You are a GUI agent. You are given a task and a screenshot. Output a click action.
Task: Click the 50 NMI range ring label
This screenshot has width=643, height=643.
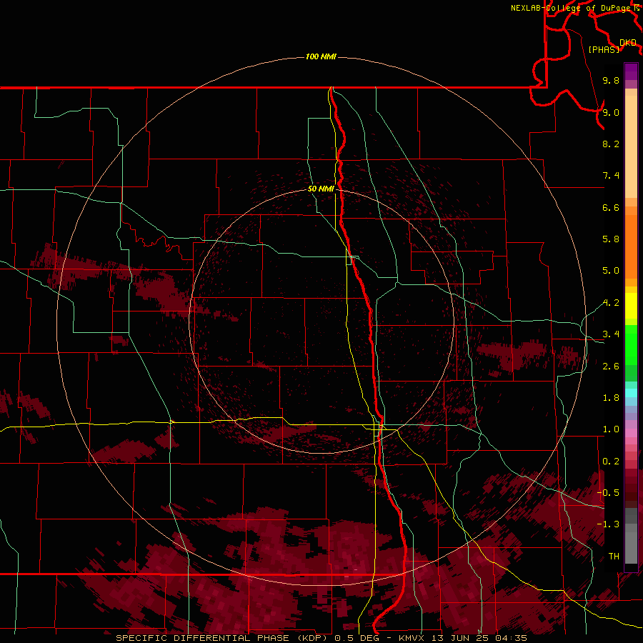(x=321, y=189)
